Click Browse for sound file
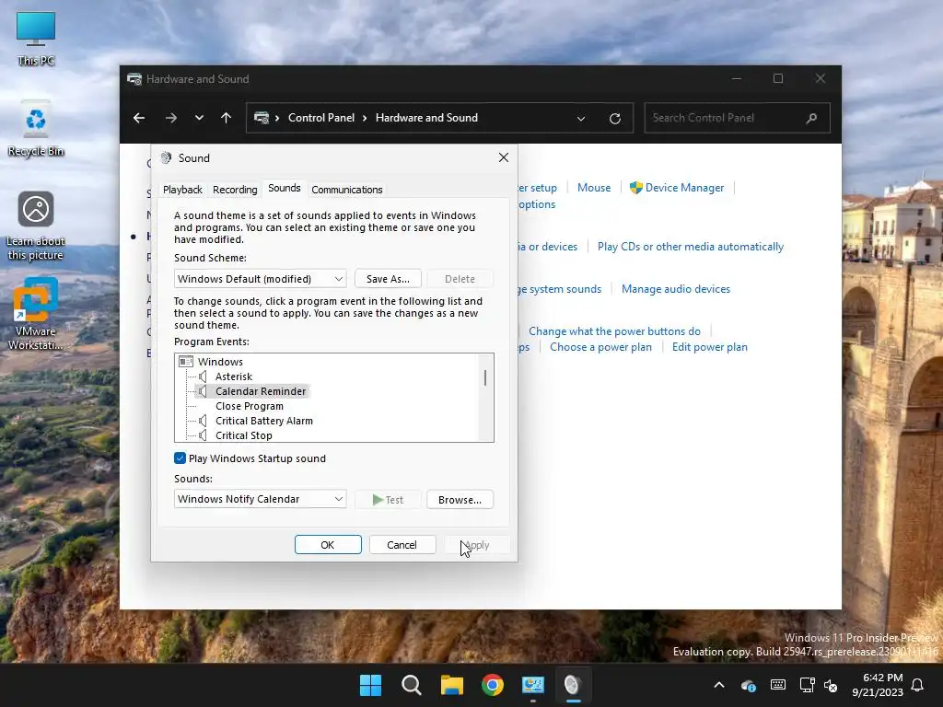 [x=460, y=500]
